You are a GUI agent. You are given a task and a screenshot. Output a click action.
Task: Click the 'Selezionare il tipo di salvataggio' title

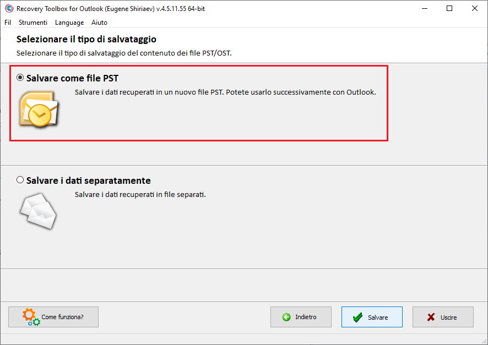tap(86, 39)
